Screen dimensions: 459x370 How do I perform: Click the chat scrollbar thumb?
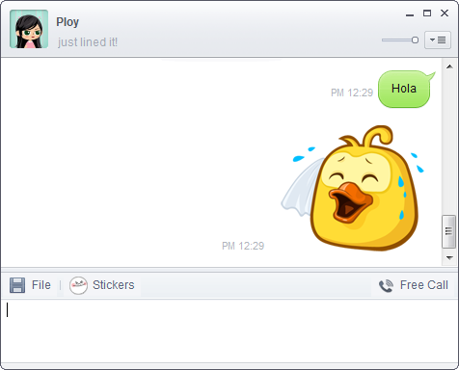pos(448,231)
